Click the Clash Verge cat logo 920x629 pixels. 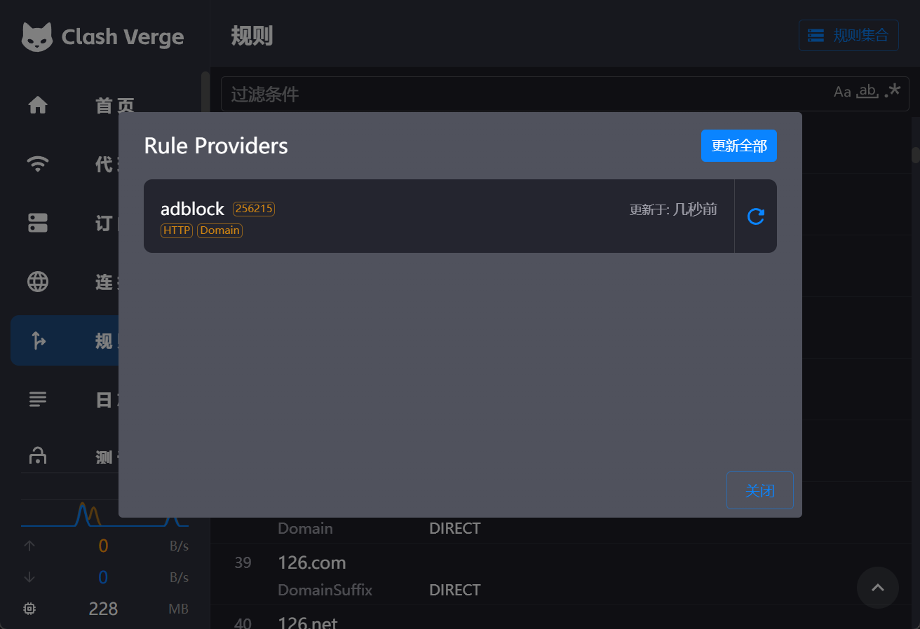tap(37, 37)
